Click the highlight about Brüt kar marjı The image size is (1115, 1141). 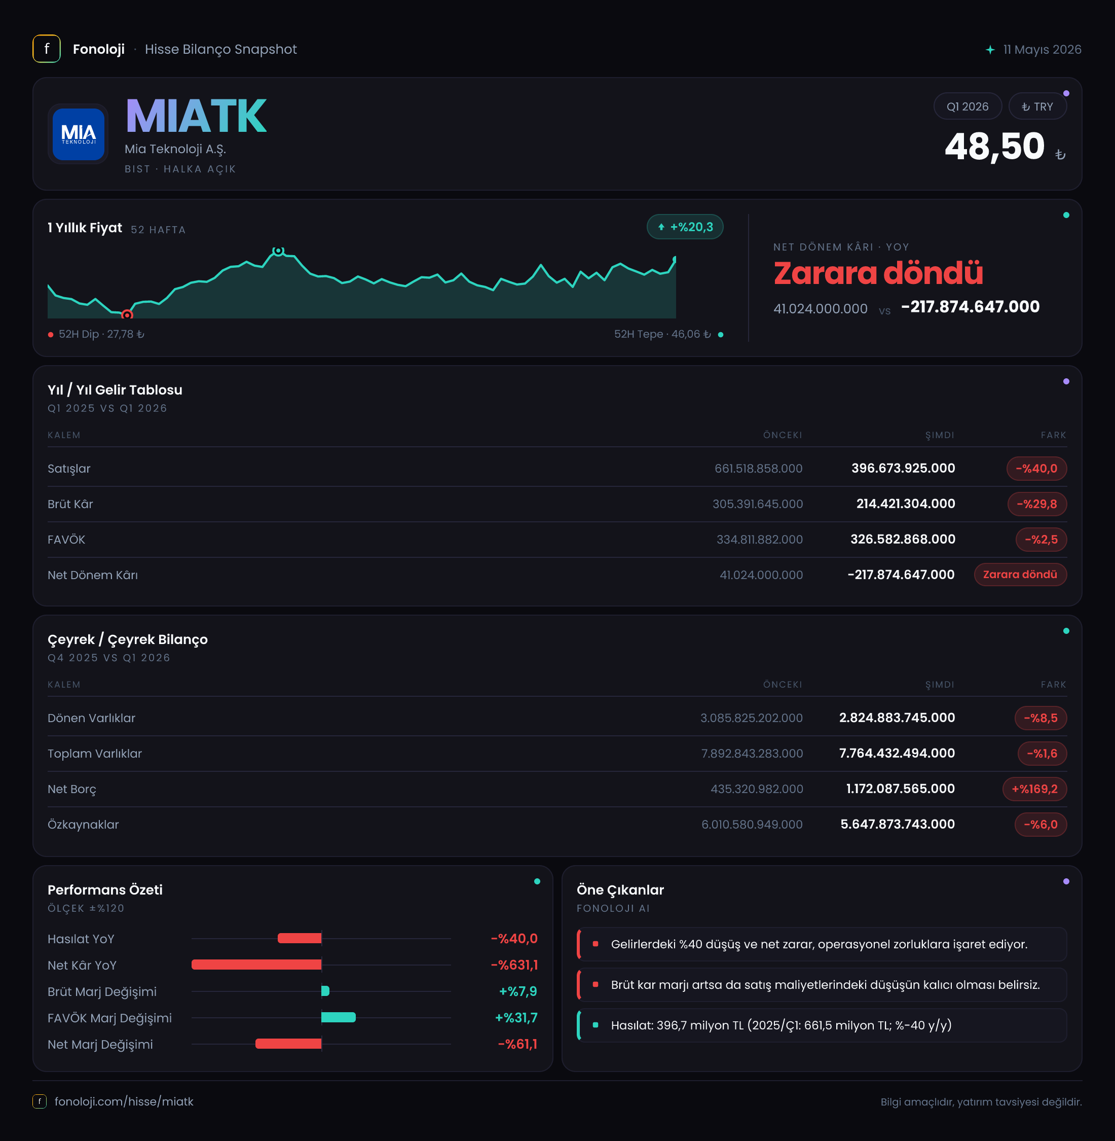point(822,984)
